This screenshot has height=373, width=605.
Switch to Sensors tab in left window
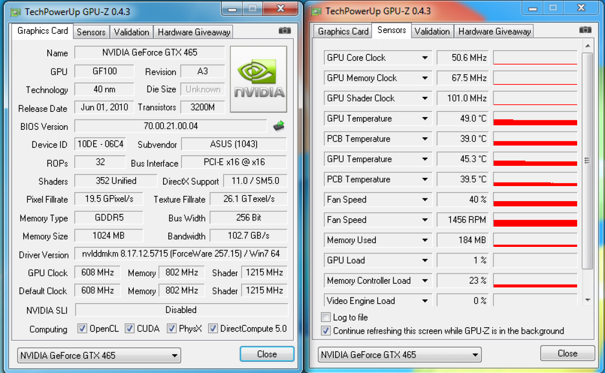tap(91, 32)
